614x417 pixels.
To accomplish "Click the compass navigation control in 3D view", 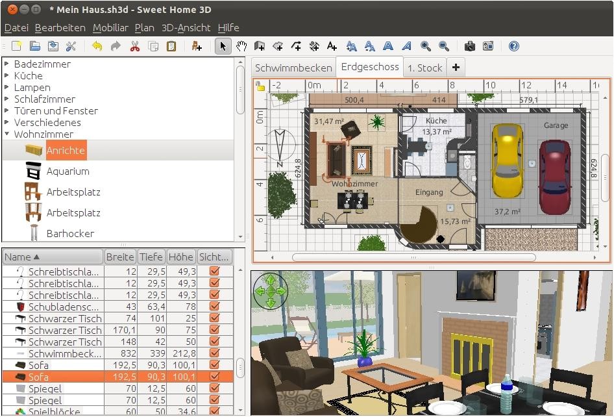I will point(271,291).
